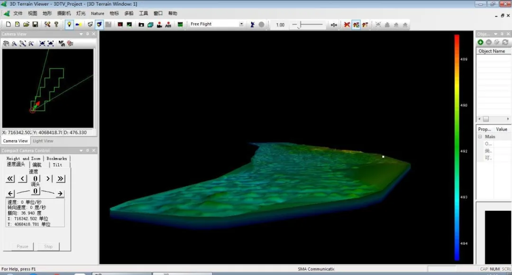The width and height of the screenshot is (512, 275).
Task: Open the Compact Camera Control panel dropdown arrow
Action: click(81, 151)
